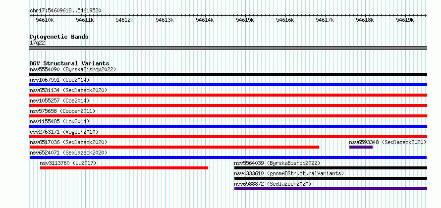Click the 54612k ruler position
This screenshot has width=441, height=208.
(124, 20)
